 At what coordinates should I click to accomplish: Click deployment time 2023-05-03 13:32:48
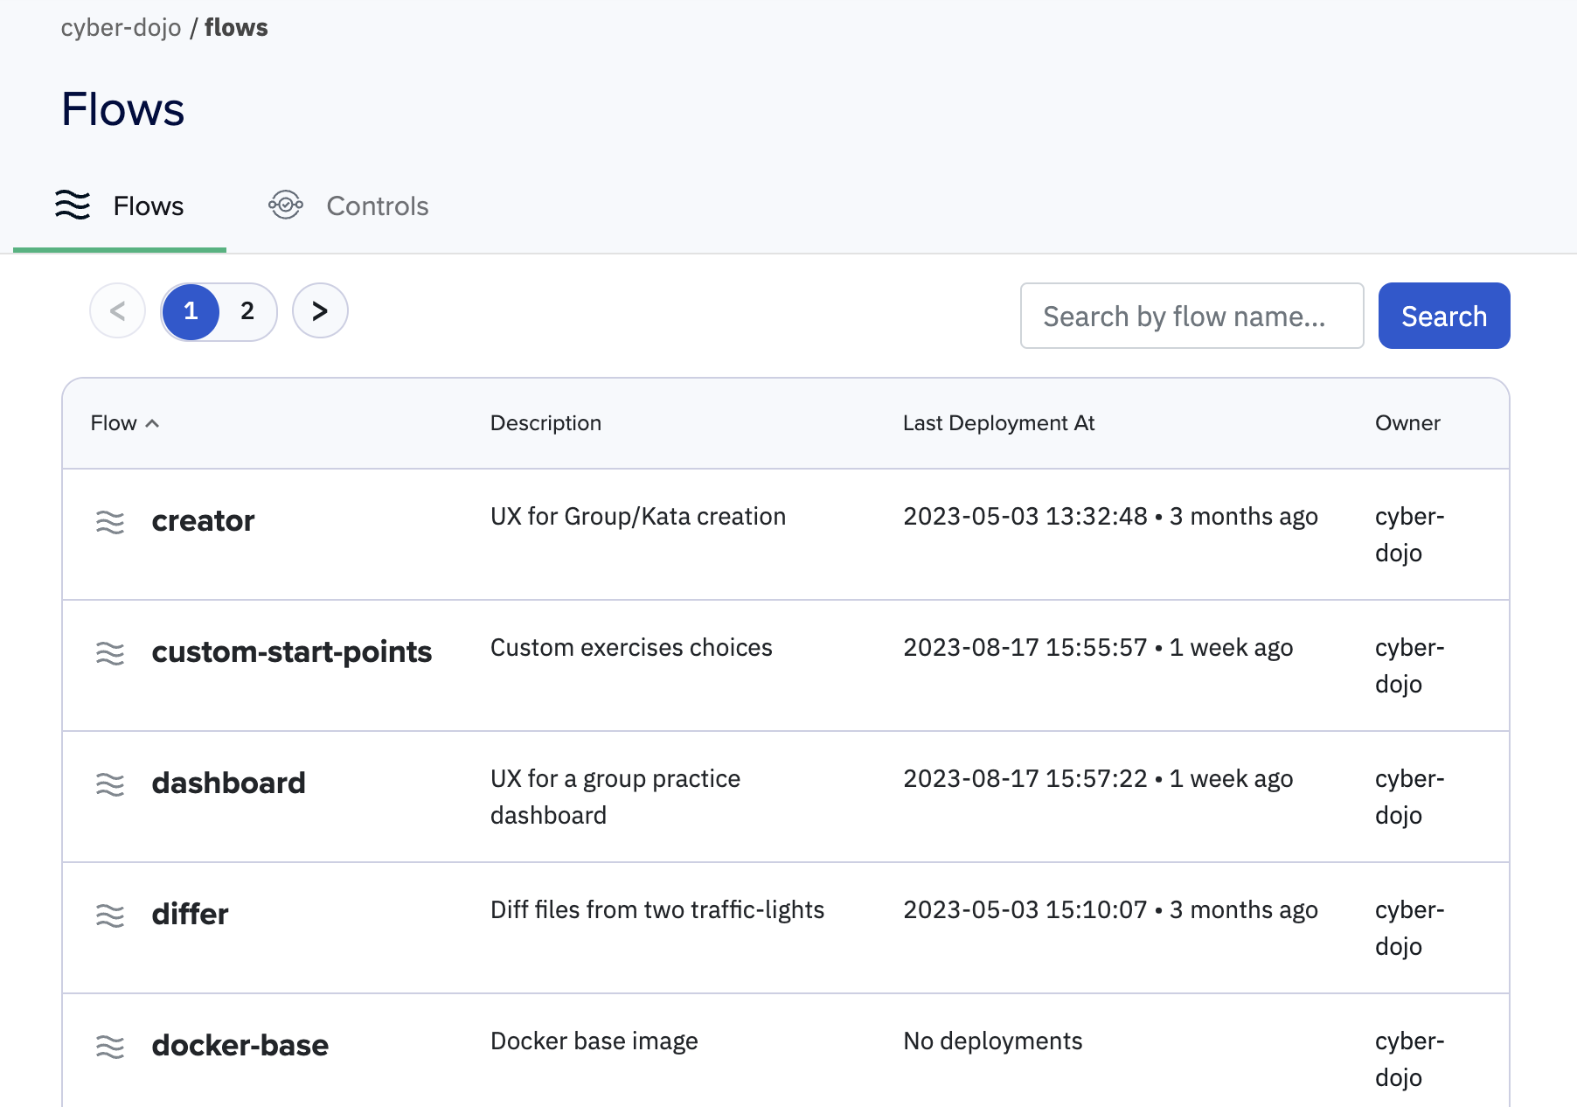coord(1025,517)
